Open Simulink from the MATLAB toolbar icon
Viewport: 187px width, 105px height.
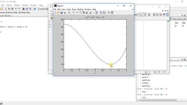tap(24, 9)
